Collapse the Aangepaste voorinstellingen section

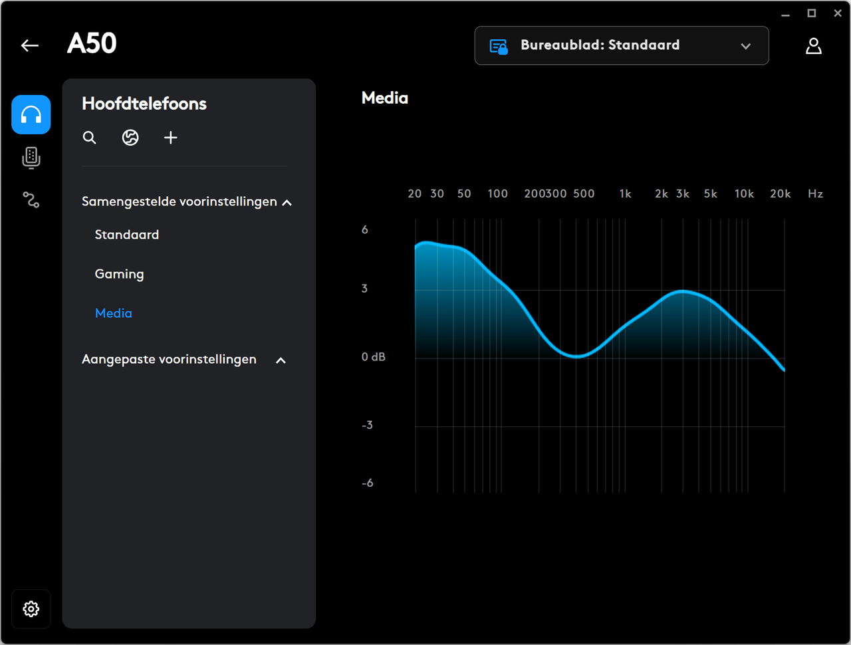281,360
